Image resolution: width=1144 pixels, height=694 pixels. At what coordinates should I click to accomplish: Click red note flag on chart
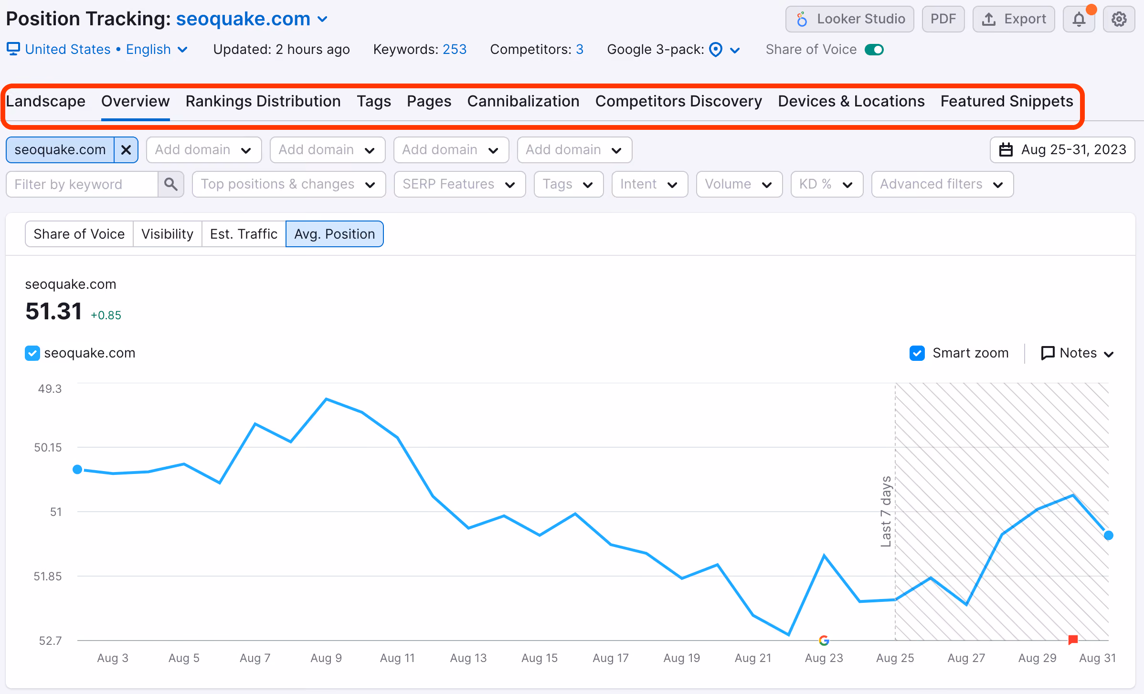point(1073,640)
